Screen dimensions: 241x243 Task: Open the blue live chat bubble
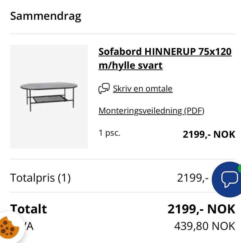[x=227, y=180]
